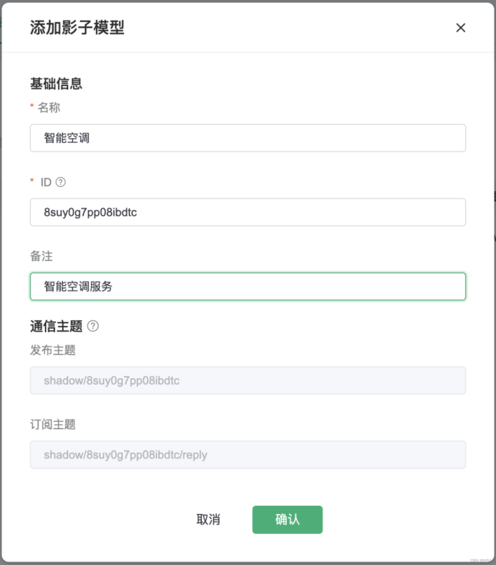Click the X icon in the corner
Image resolution: width=496 pixels, height=565 pixels.
point(460,28)
